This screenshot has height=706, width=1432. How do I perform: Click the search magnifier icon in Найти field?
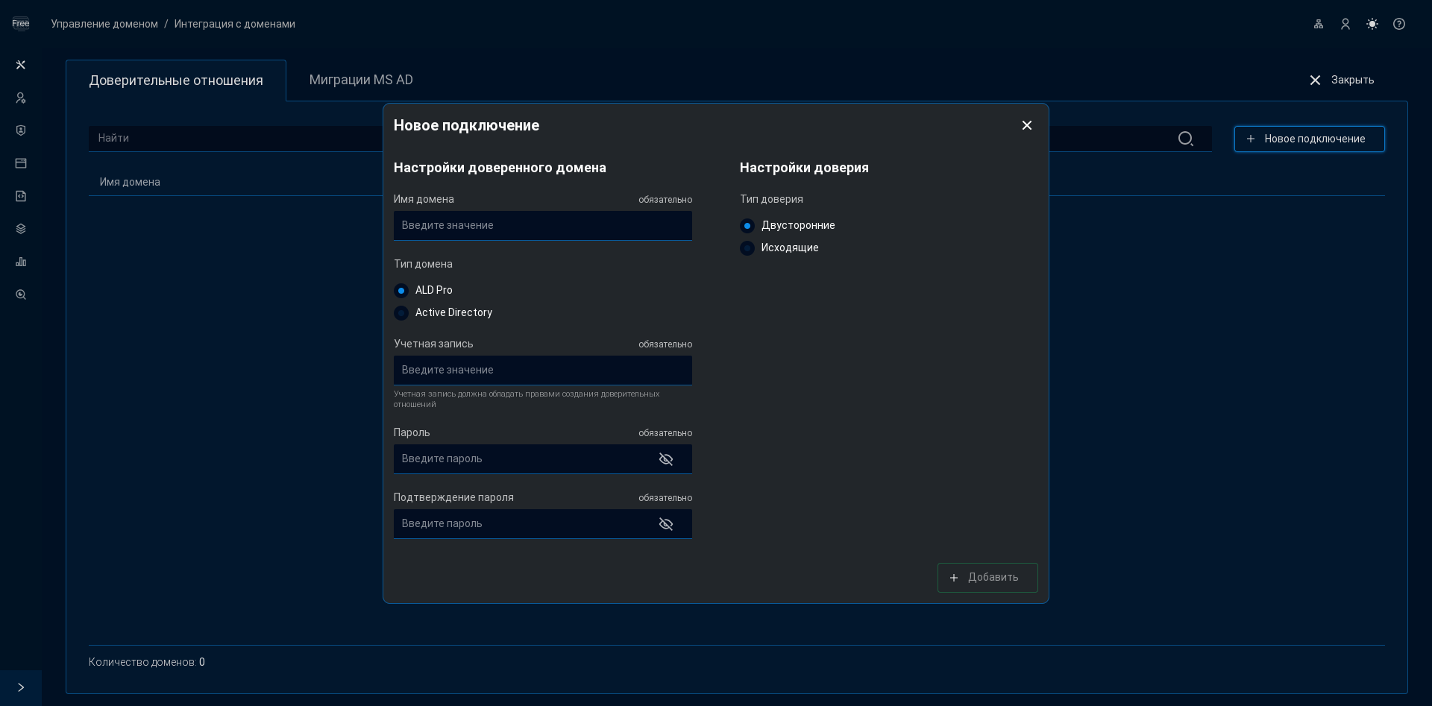point(1185,139)
